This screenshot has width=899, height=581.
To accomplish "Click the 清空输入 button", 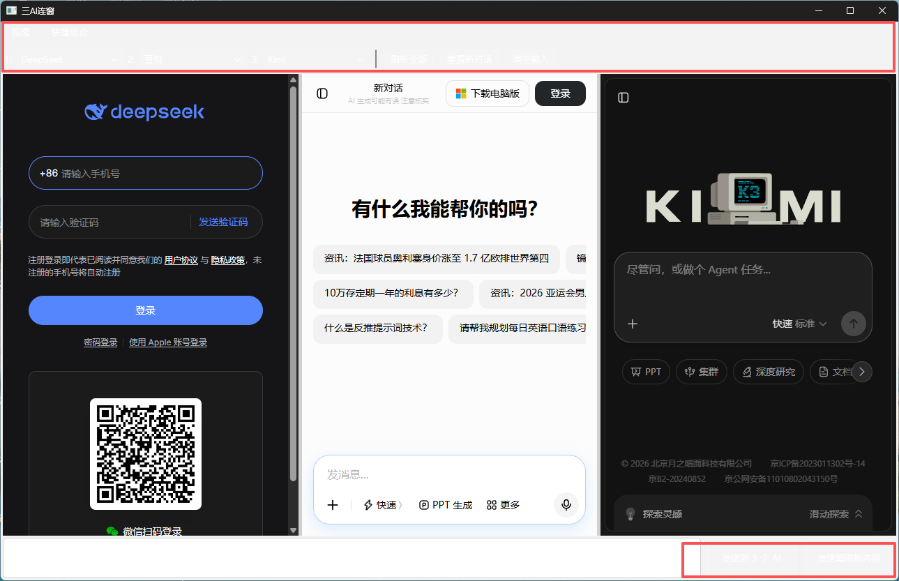I will click(531, 60).
